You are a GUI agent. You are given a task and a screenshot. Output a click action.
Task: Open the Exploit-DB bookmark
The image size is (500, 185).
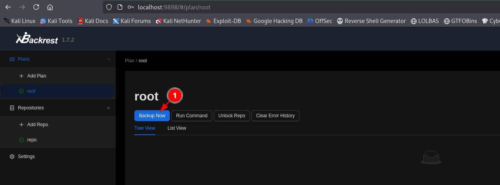pyautogui.click(x=224, y=21)
